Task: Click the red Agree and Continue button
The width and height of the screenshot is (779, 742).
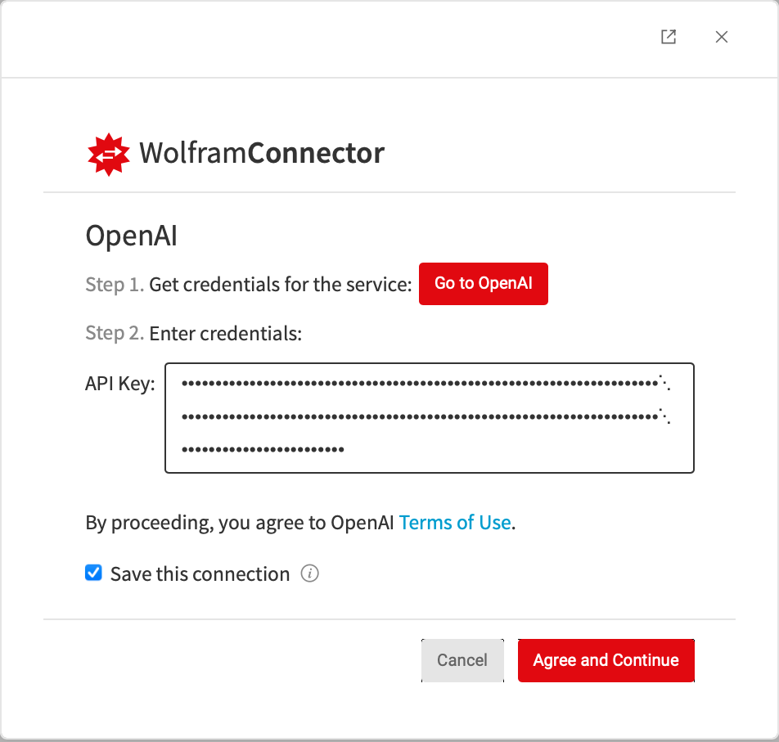Action: point(606,660)
